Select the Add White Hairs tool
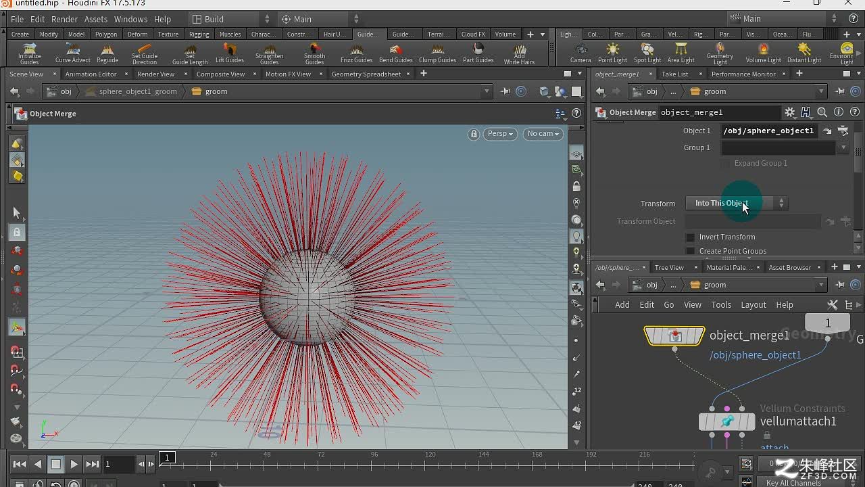Viewport: 865px width, 487px height. click(x=519, y=53)
